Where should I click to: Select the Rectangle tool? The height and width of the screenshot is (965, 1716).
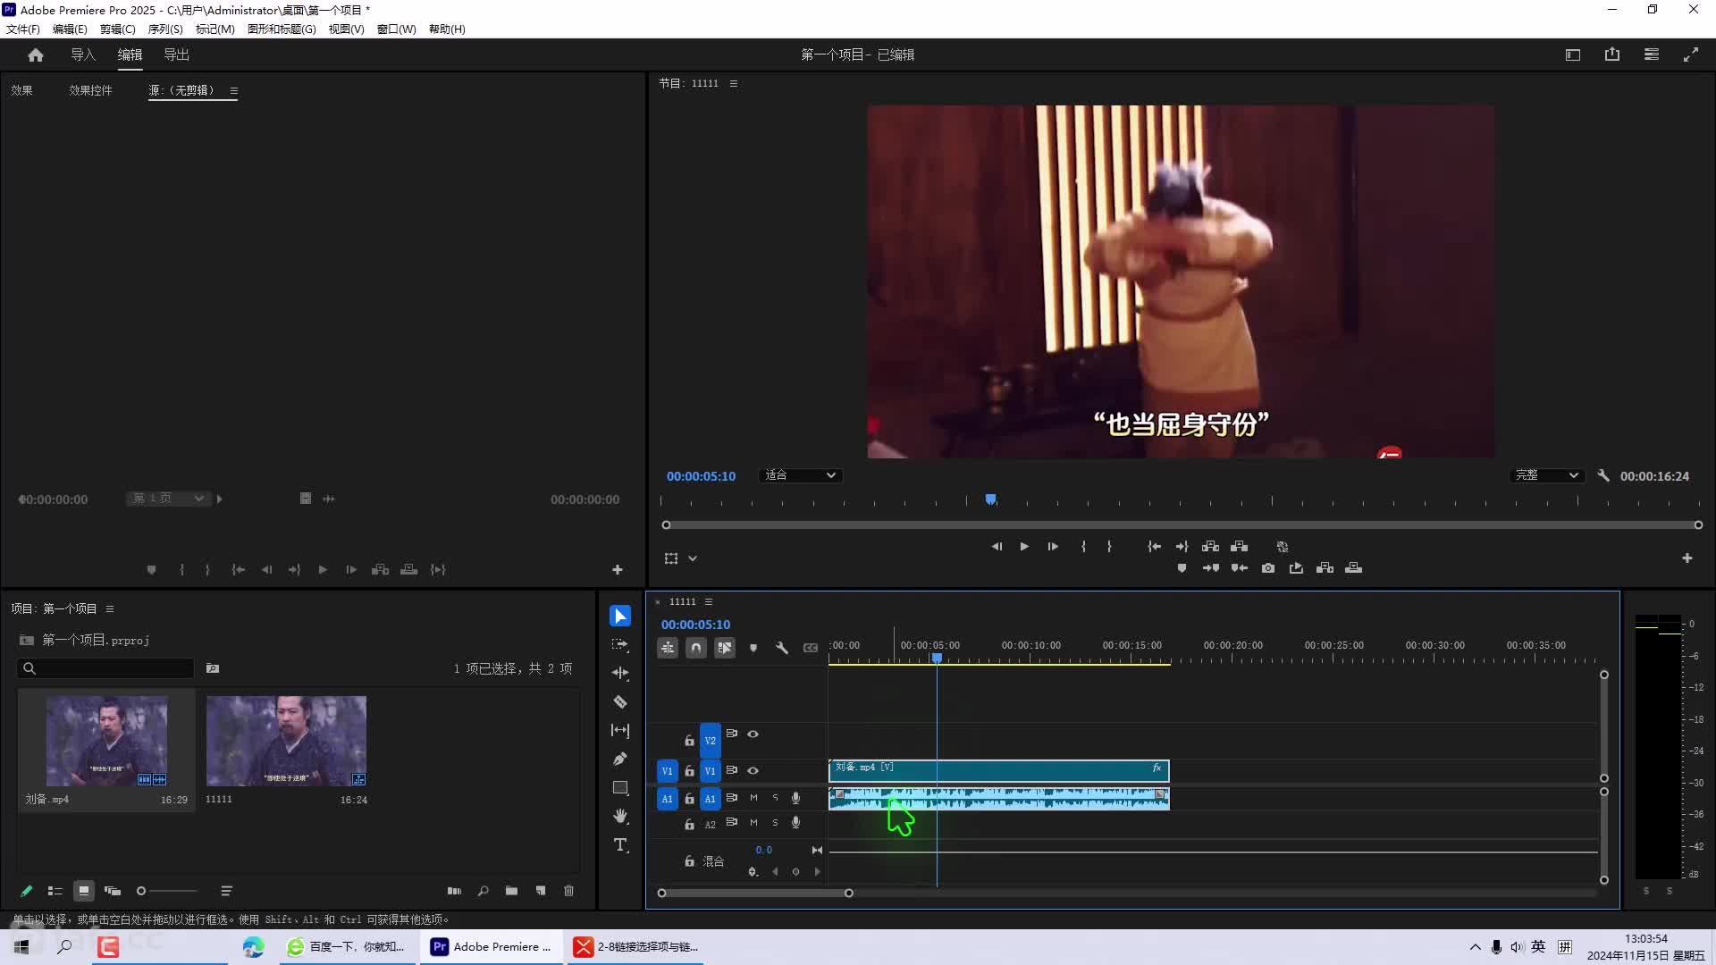tap(619, 787)
